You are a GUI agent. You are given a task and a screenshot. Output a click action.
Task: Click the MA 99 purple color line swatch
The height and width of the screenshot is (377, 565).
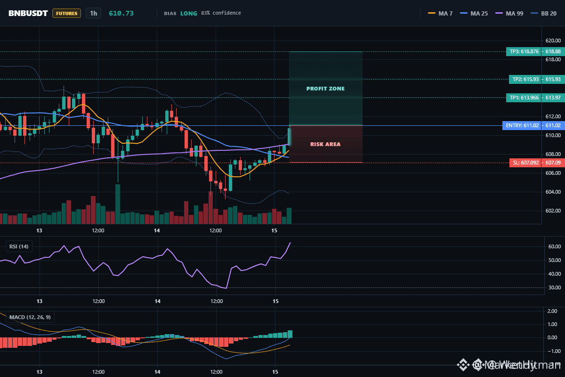coord(498,14)
